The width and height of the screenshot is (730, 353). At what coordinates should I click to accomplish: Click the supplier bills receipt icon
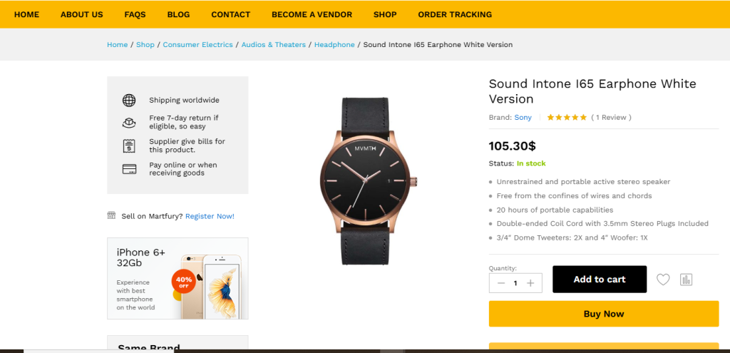(129, 145)
